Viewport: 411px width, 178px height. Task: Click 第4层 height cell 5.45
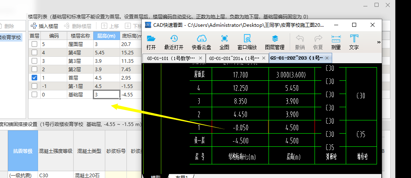tap(106, 52)
